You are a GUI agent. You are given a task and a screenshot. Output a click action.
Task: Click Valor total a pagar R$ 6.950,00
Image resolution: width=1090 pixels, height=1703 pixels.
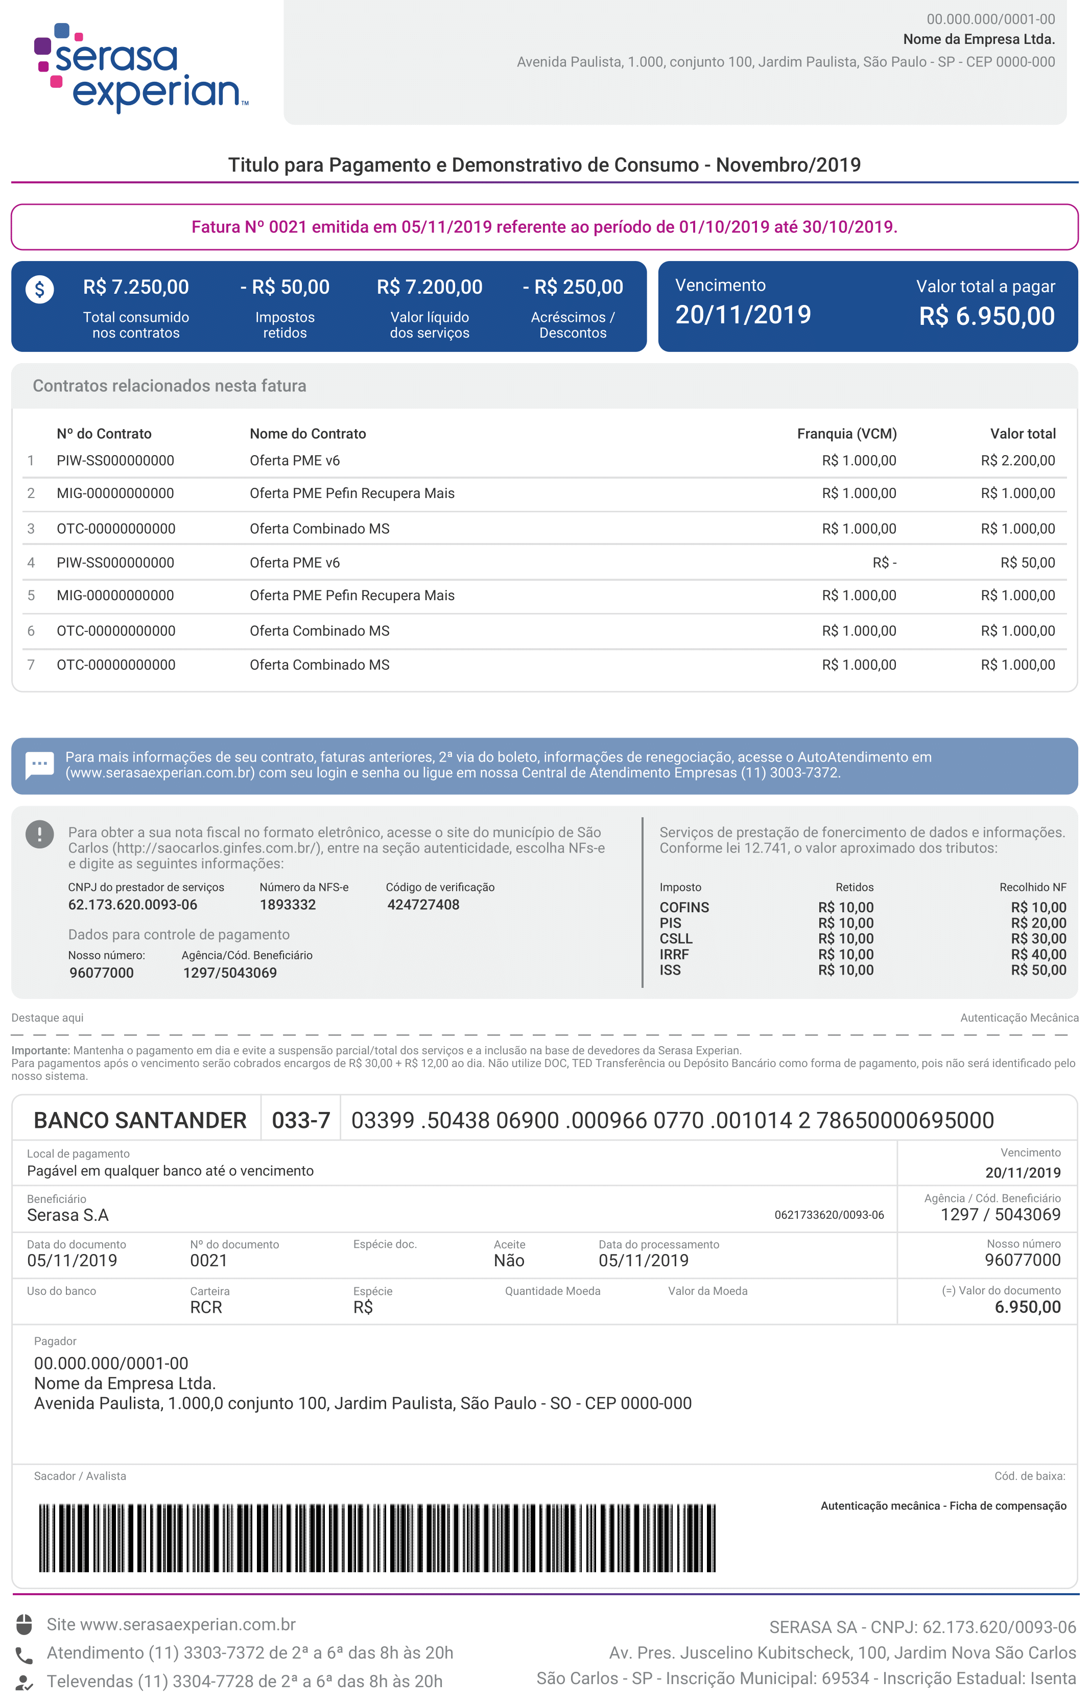click(987, 316)
